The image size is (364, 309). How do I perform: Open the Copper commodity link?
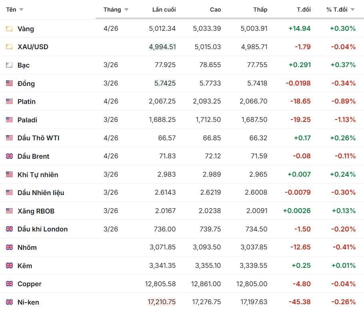pyautogui.click(x=30, y=284)
